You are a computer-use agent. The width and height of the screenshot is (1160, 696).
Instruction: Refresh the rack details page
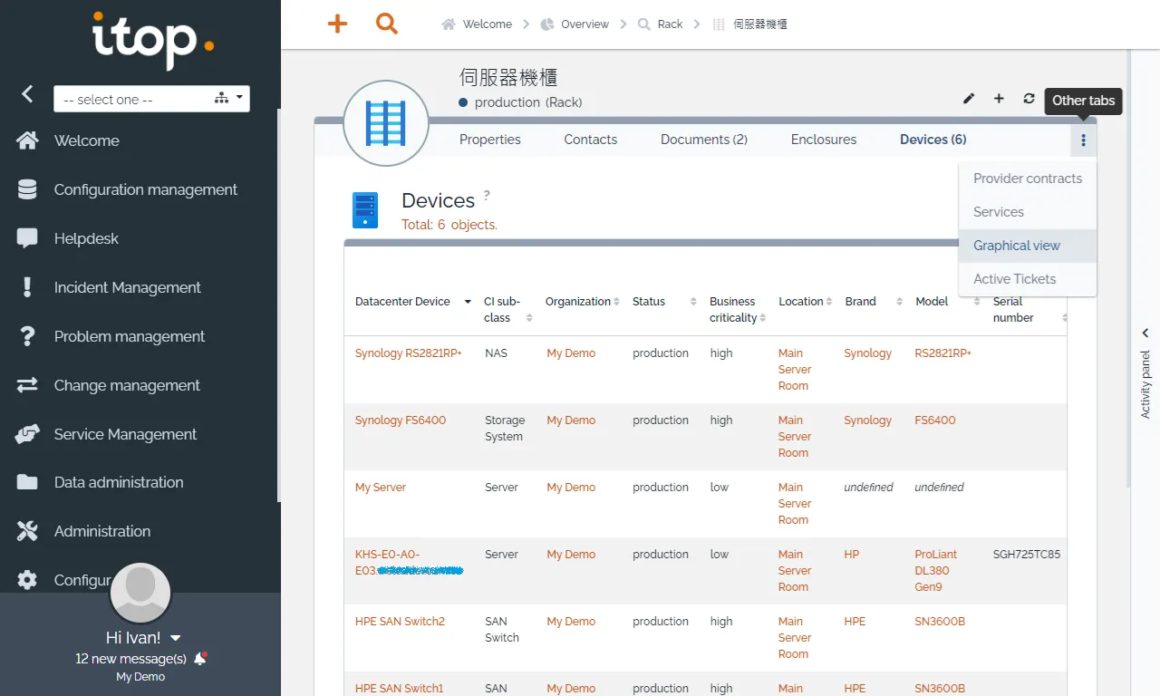click(x=1029, y=99)
